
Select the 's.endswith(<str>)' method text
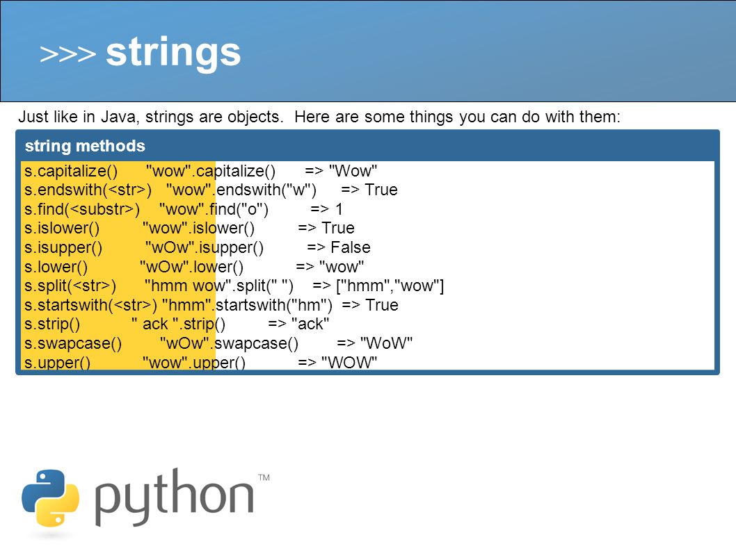[x=88, y=190]
